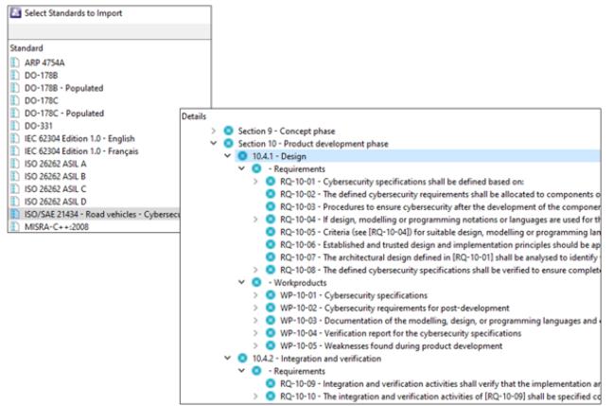The width and height of the screenshot is (613, 406).
Task: Expand Section 9 - Concept phase
Action: [x=214, y=131]
